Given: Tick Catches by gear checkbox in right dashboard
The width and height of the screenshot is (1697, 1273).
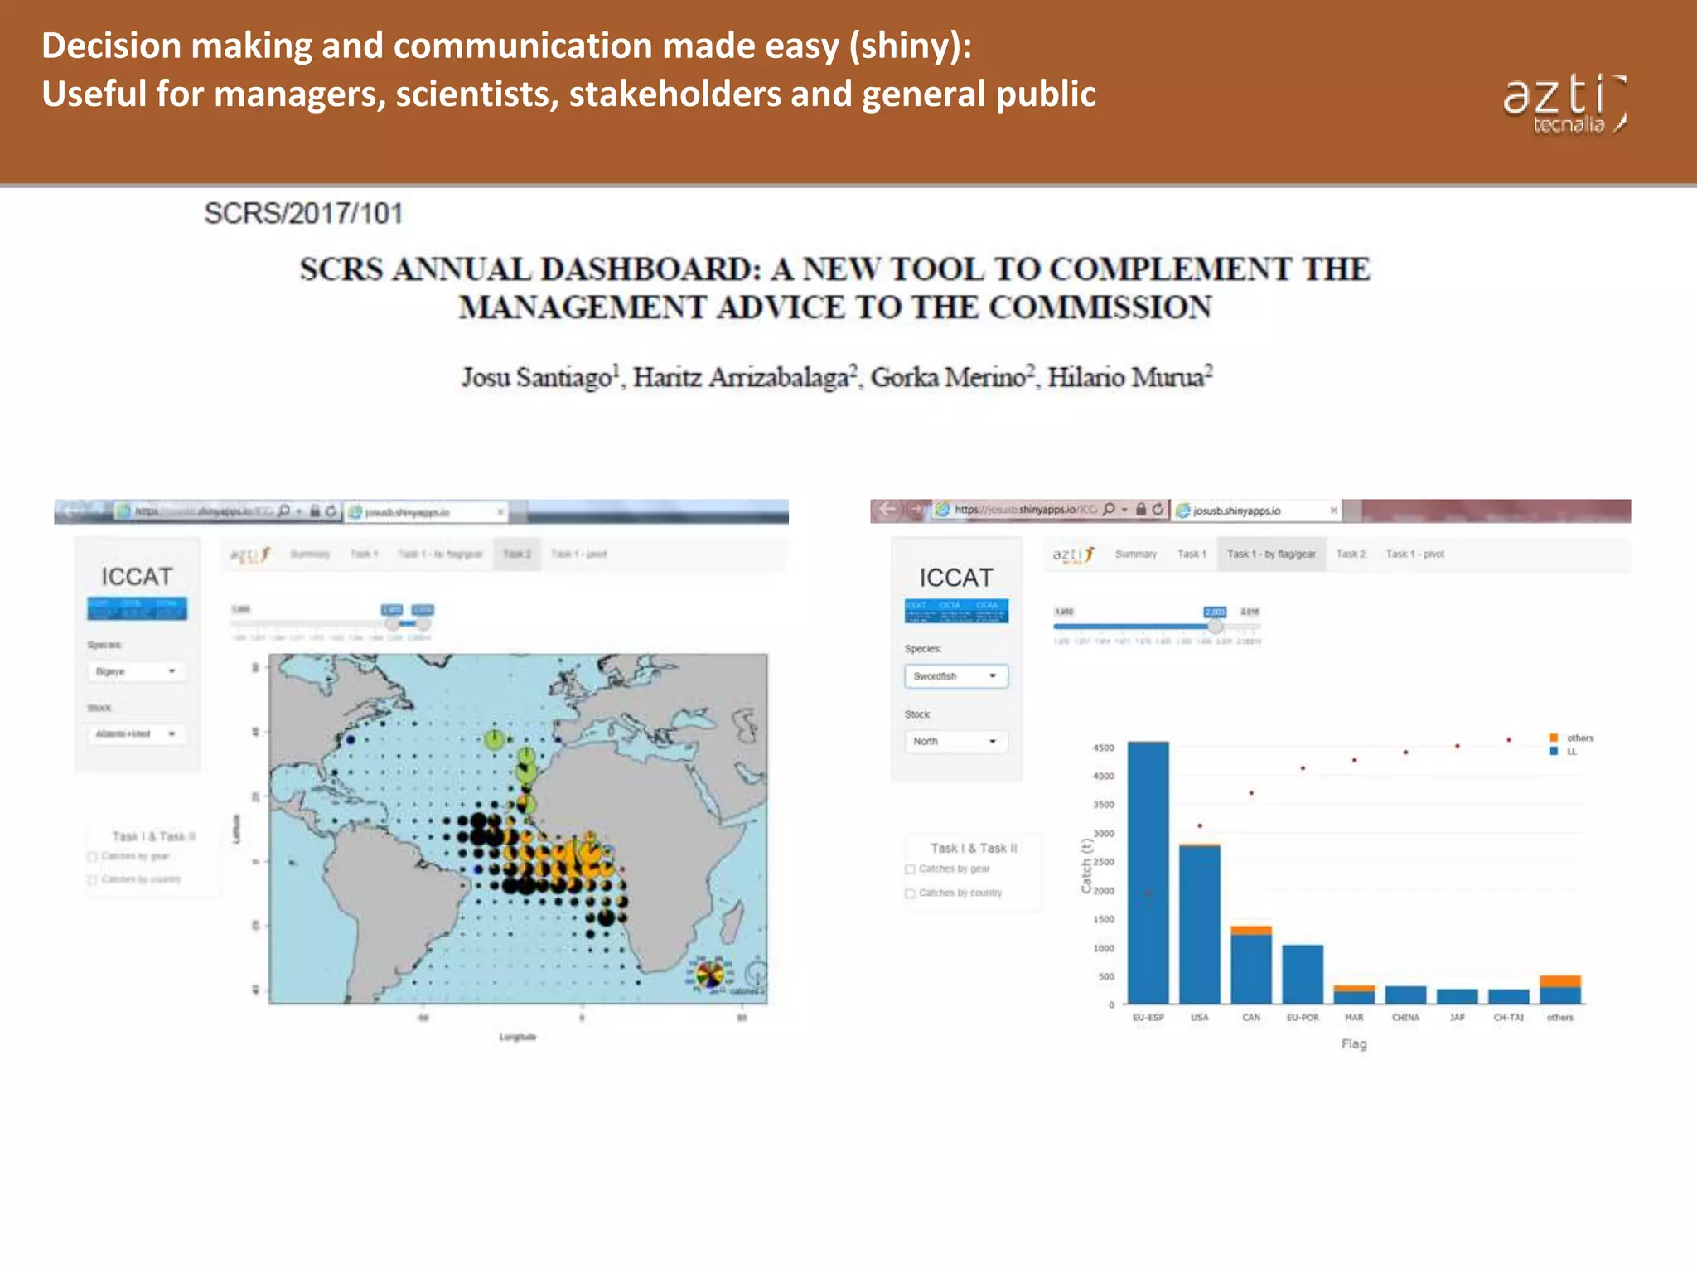Looking at the screenshot, I should coord(911,869).
